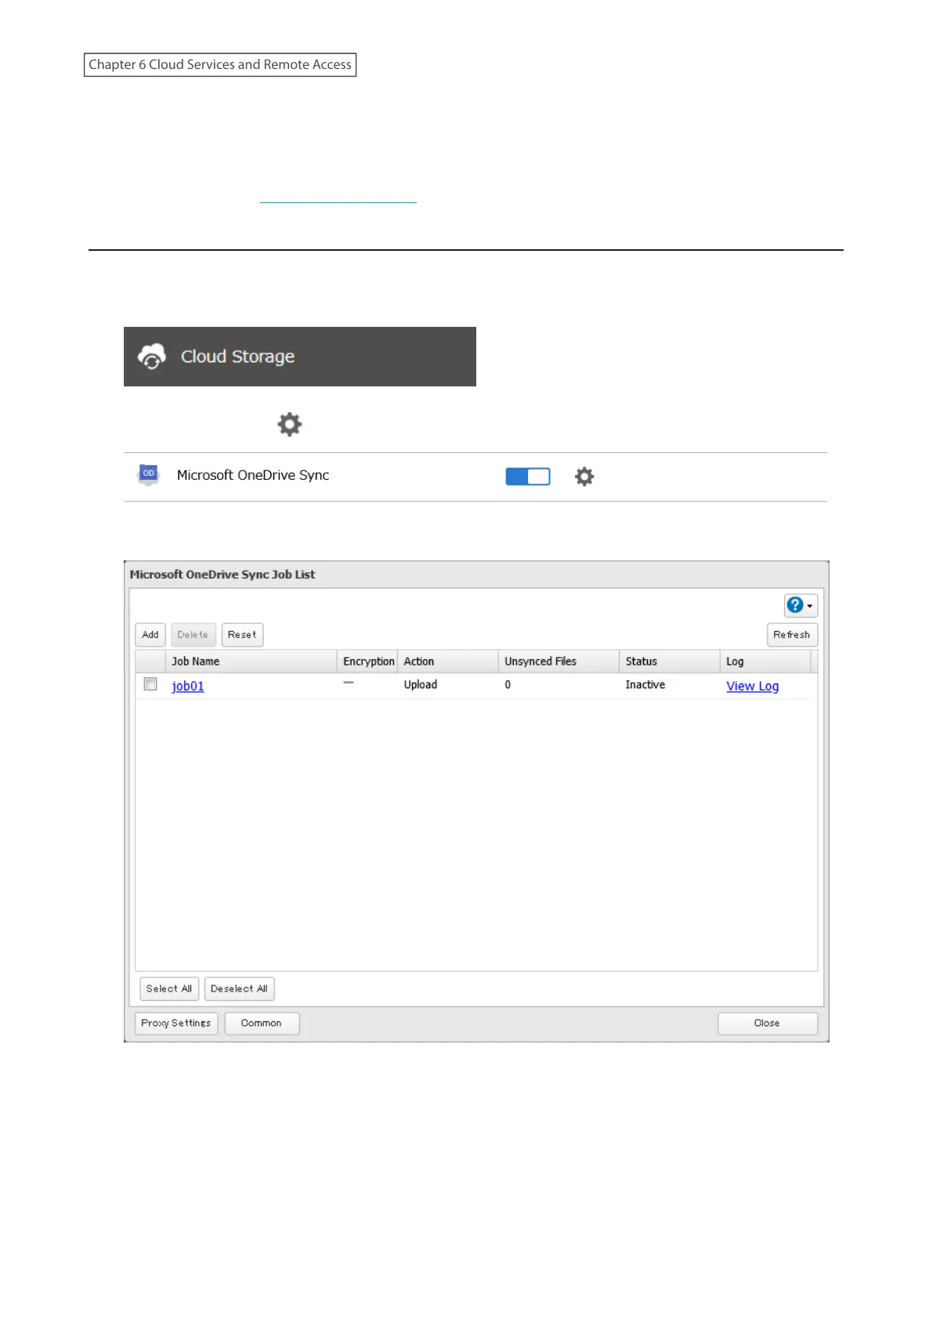Click the Add job button
Screen dimensions: 933x1320
click(x=150, y=635)
